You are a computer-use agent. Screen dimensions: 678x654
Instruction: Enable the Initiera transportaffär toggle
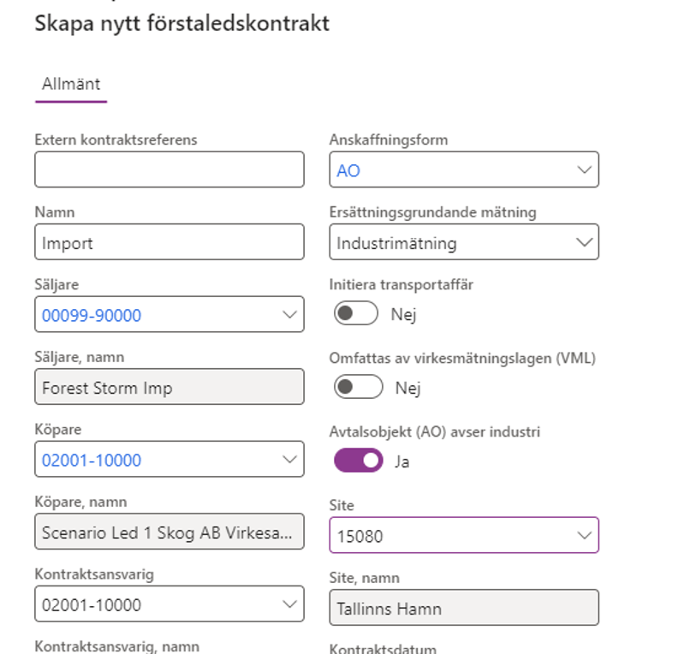[355, 314]
